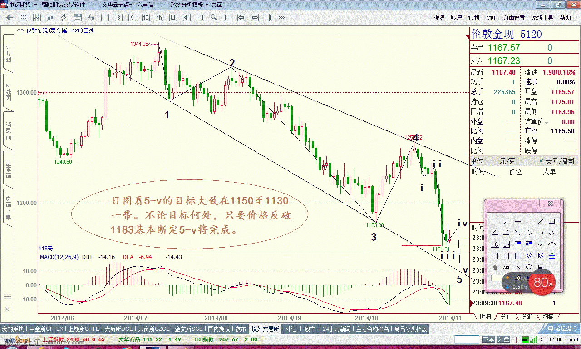Select the ABC text annotation tool

(507, 267)
